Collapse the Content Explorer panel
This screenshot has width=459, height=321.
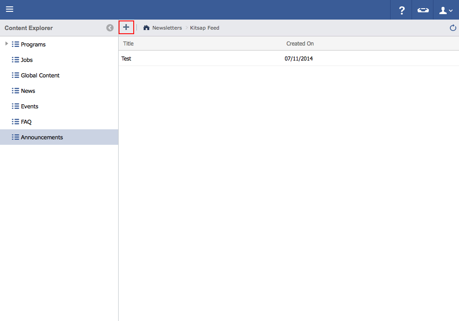(110, 28)
